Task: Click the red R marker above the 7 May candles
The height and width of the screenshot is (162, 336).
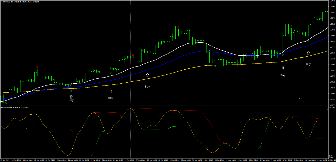Action: tap(271, 49)
